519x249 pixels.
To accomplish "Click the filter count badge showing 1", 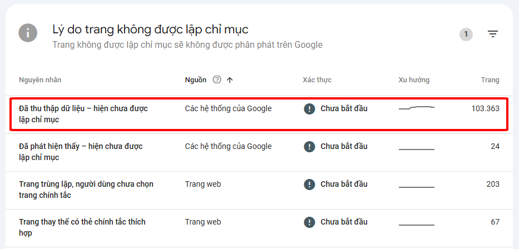I will point(466,34).
